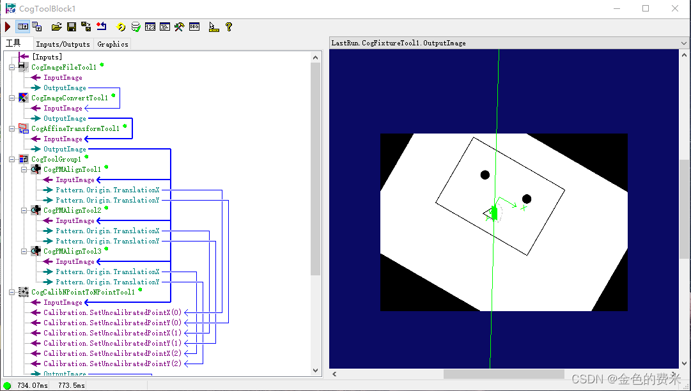
Task: Click the floating display windows icon
Action: [x=37, y=27]
